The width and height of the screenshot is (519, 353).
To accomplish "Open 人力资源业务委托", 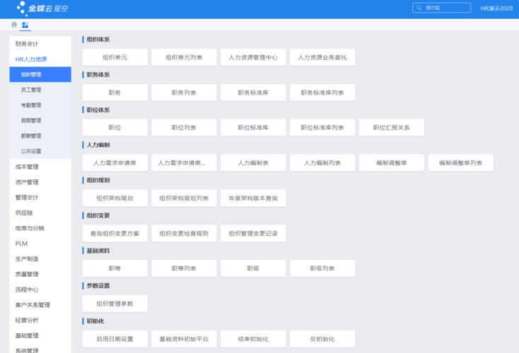I will click(x=322, y=57).
